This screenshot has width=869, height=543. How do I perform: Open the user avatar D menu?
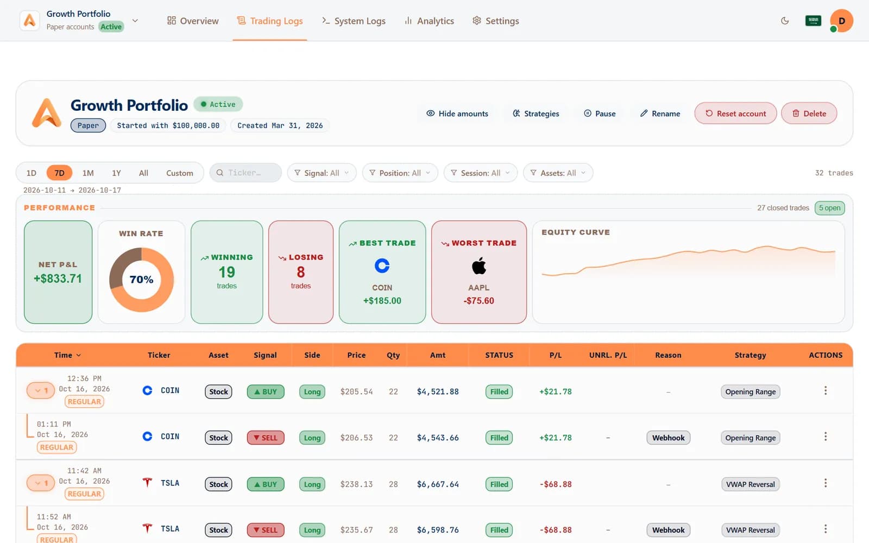tap(841, 21)
